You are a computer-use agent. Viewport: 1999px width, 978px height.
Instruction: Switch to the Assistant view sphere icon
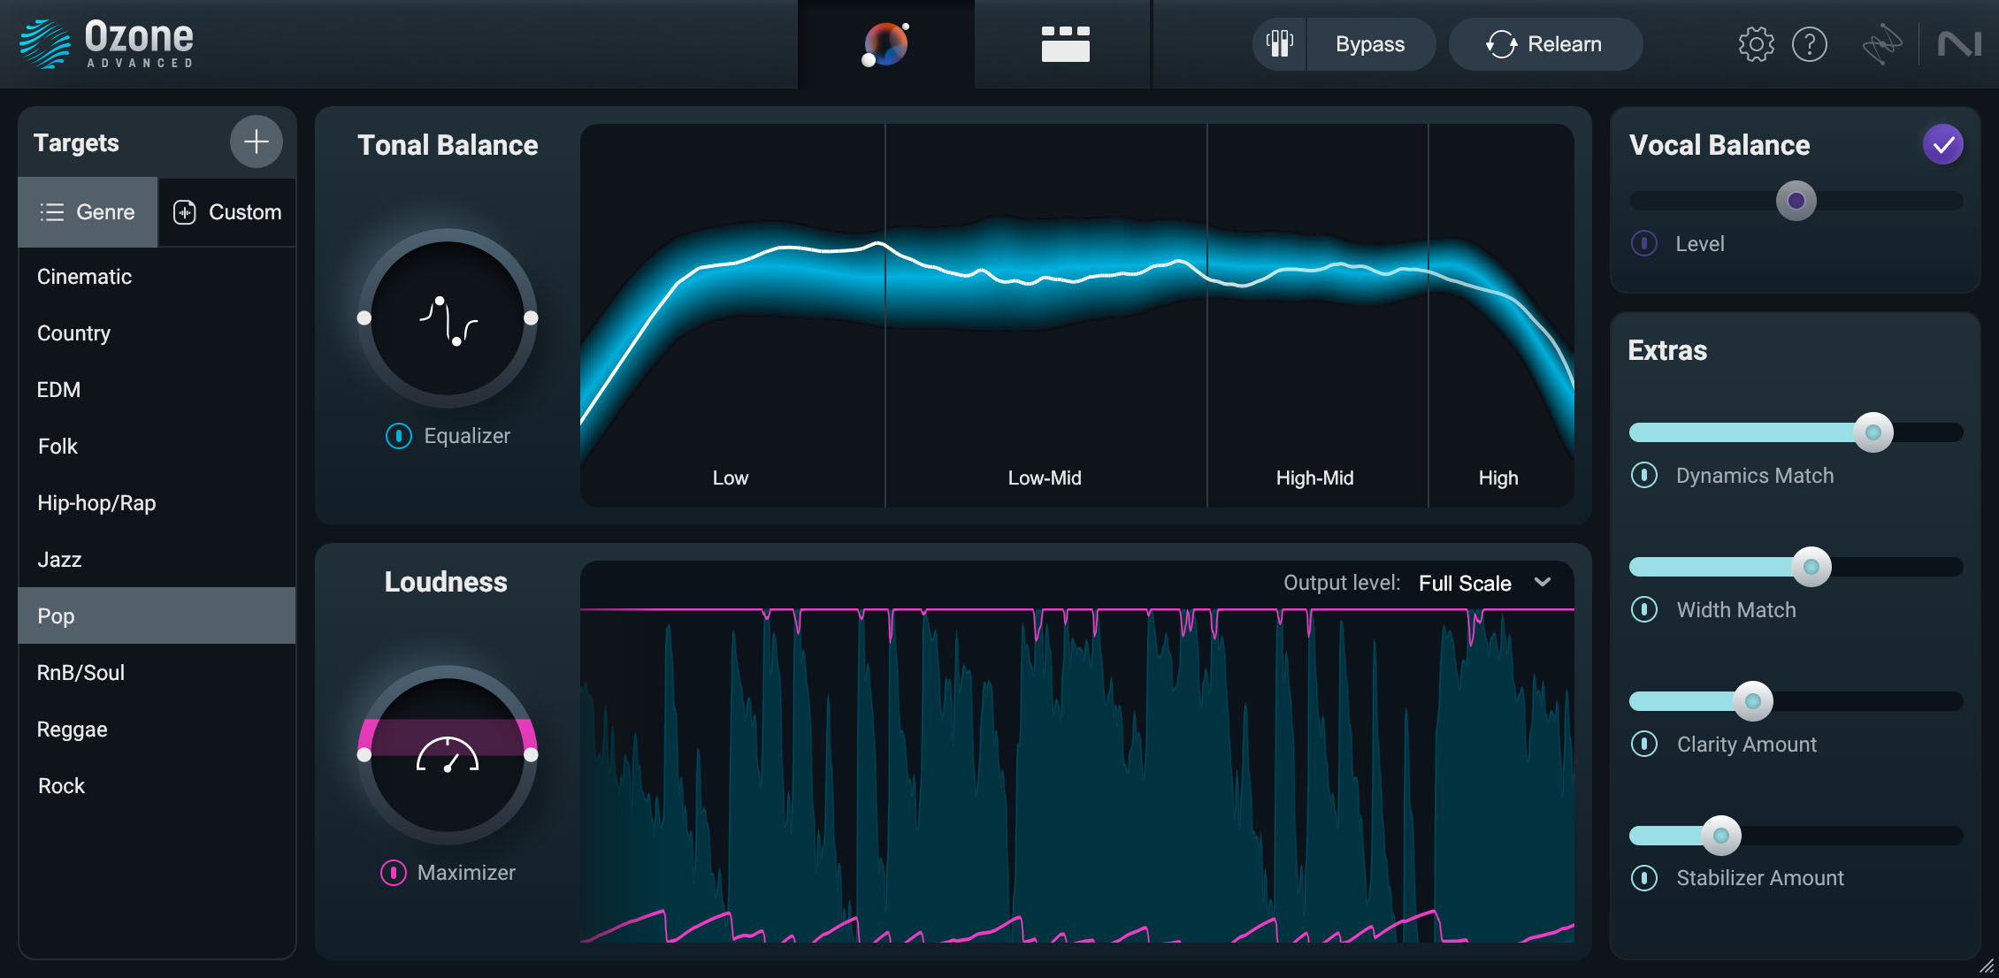pyautogui.click(x=885, y=43)
